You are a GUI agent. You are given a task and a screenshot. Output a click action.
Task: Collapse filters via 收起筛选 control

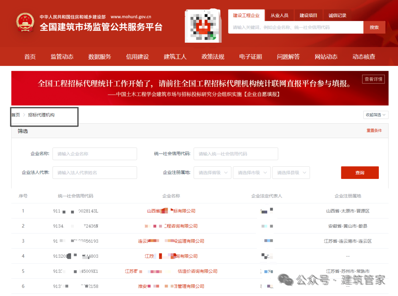point(375,114)
